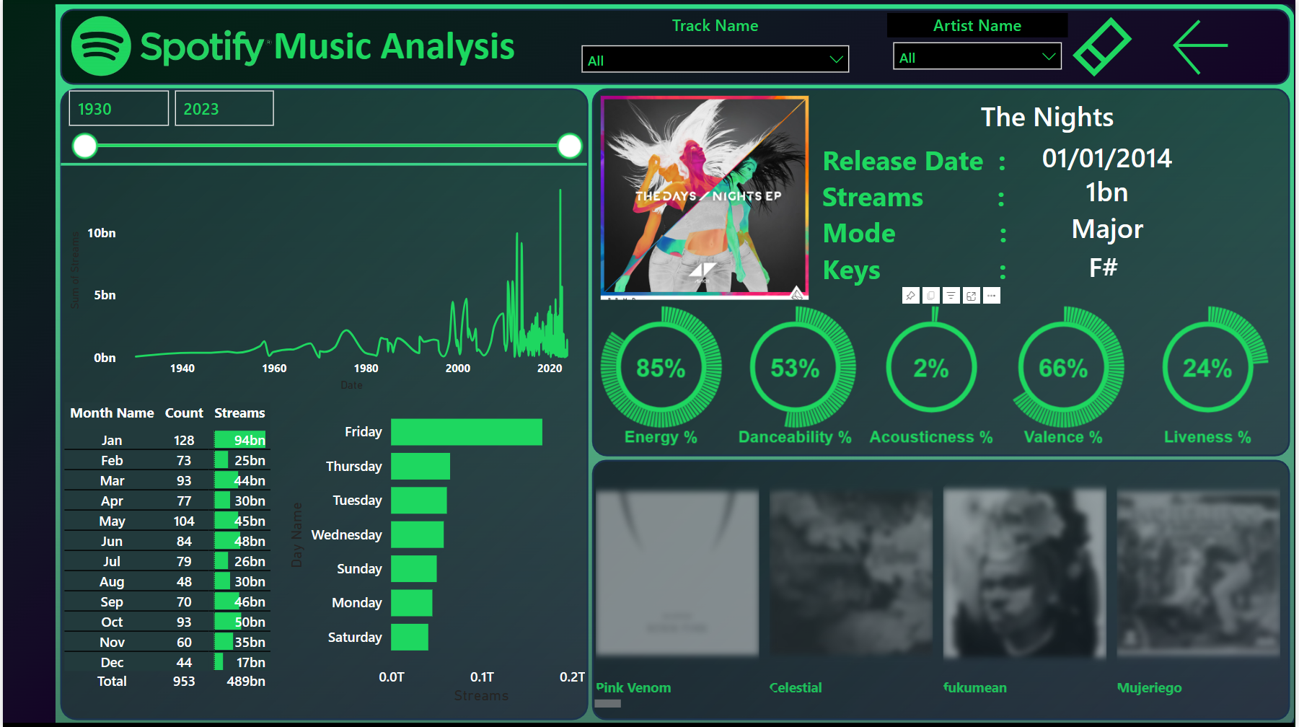Click the left handle of year slider
Viewport: 1299px width, 727px height.
(85, 146)
